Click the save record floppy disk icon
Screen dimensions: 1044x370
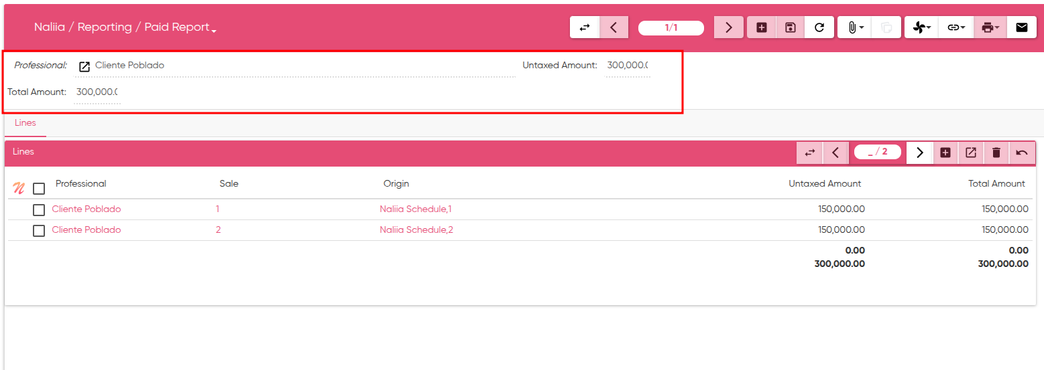791,27
